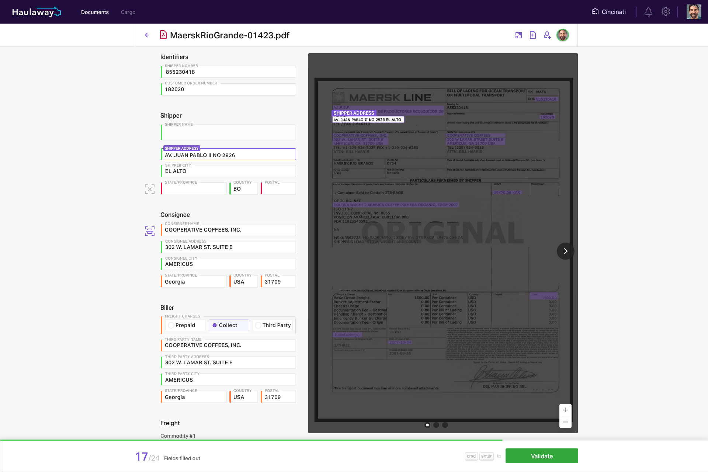Image resolution: width=708 pixels, height=472 pixels.
Task: Edit the Consignee City field
Action: click(229, 264)
